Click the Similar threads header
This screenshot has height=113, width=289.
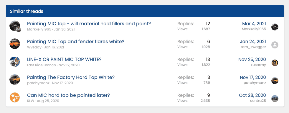pyautogui.click(x=27, y=11)
